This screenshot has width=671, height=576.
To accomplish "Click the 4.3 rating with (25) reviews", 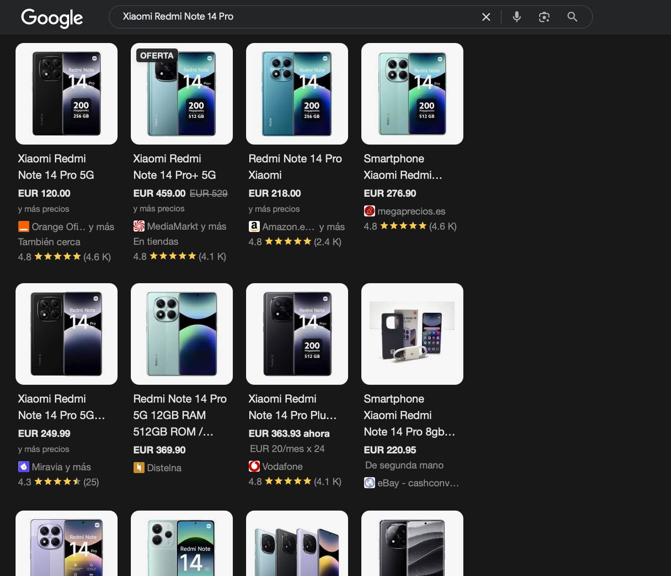I will click(59, 482).
